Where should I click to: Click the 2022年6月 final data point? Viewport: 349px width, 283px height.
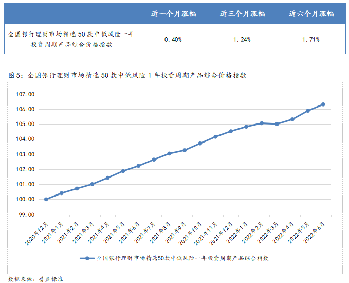(323, 104)
